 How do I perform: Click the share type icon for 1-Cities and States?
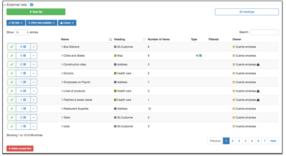point(197,55)
